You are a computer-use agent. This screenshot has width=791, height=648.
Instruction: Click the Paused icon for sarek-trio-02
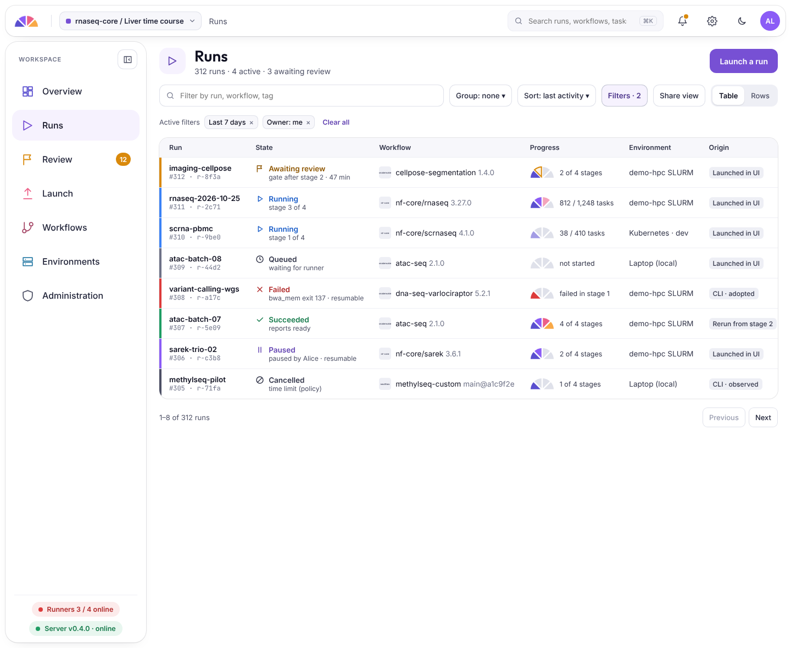point(260,350)
